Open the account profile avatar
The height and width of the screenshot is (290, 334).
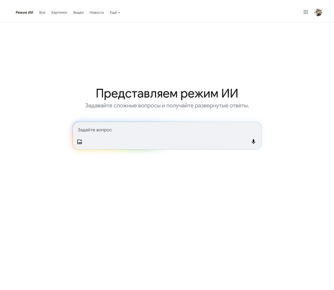click(x=318, y=12)
